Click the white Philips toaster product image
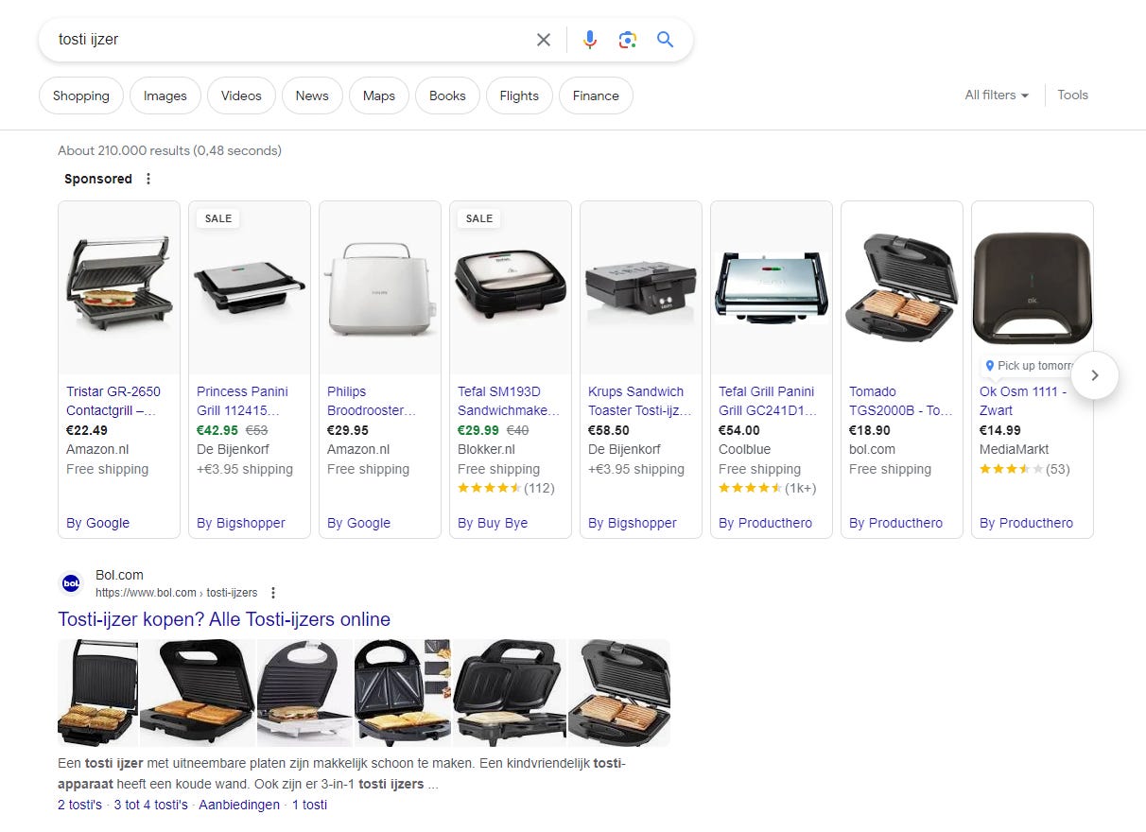The image size is (1146, 832). (380, 286)
